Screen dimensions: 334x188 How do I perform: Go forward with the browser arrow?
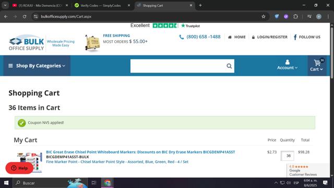click(15, 16)
